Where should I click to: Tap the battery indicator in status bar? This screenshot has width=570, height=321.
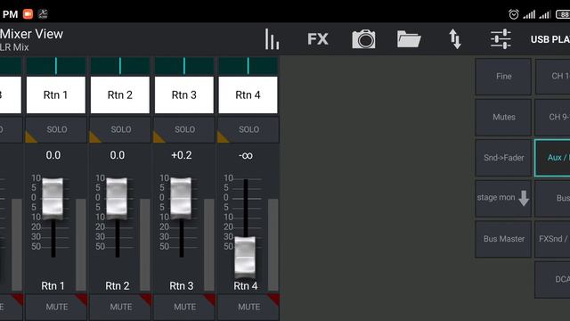pyautogui.click(x=563, y=14)
